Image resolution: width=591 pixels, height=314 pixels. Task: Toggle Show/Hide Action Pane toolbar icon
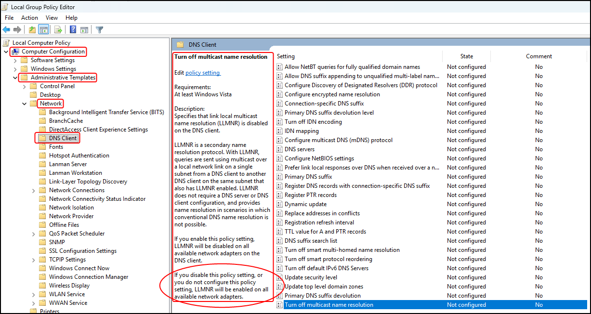[x=84, y=29]
